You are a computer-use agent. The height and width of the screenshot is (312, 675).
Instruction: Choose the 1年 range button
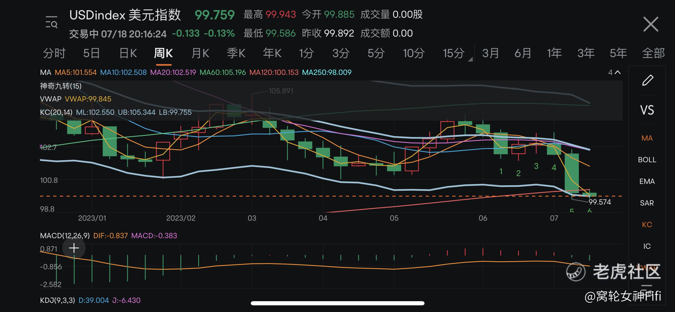click(554, 53)
